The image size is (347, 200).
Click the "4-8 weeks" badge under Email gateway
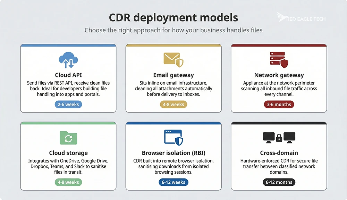[173, 104]
